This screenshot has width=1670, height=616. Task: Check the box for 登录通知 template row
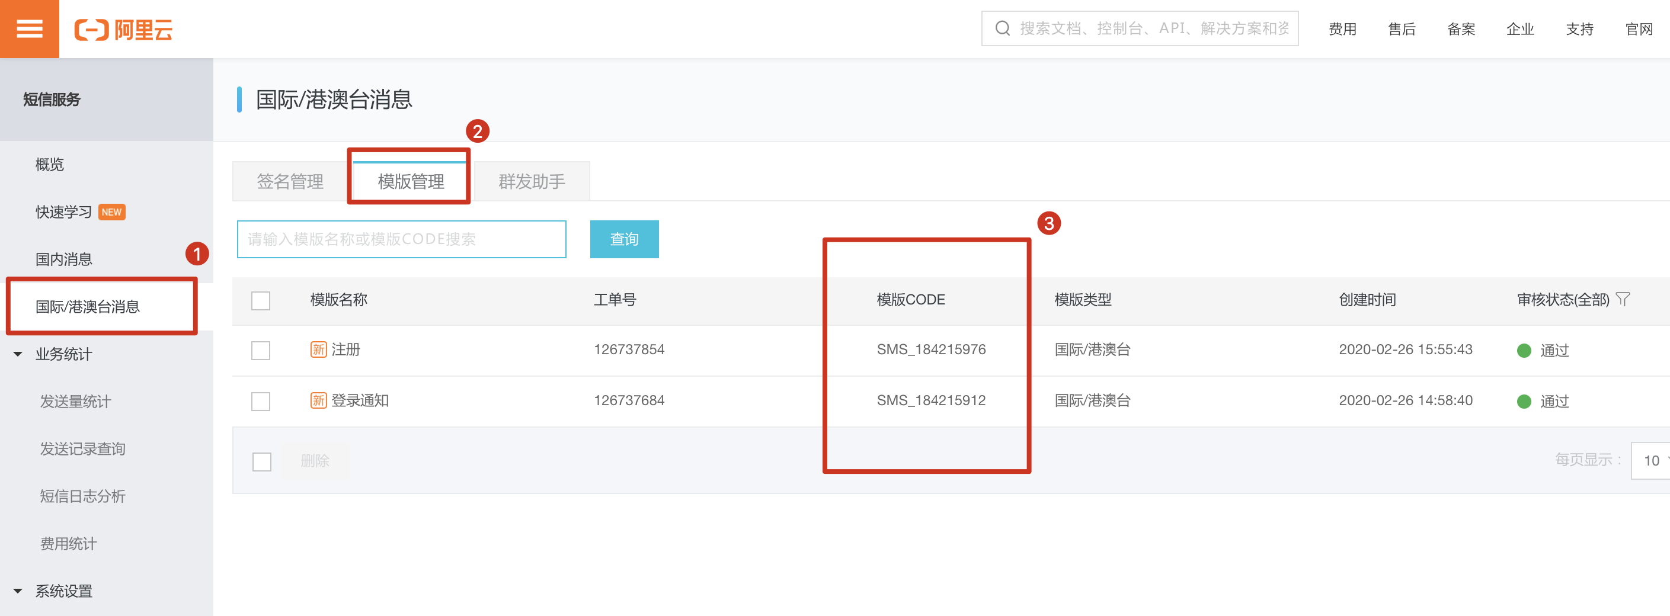[261, 402]
